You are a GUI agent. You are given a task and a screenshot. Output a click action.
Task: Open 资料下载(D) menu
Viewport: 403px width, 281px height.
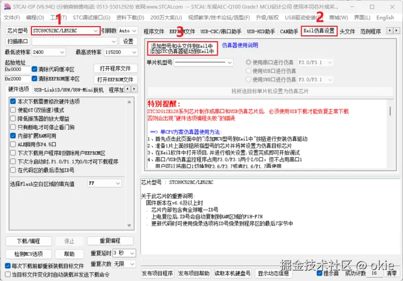(130, 17)
